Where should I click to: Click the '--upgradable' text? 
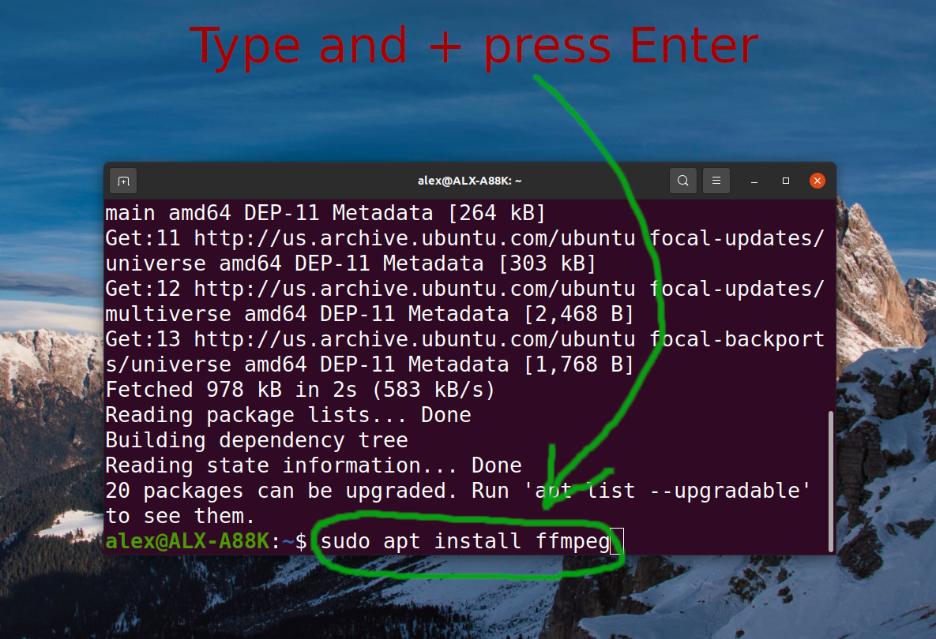(x=724, y=491)
